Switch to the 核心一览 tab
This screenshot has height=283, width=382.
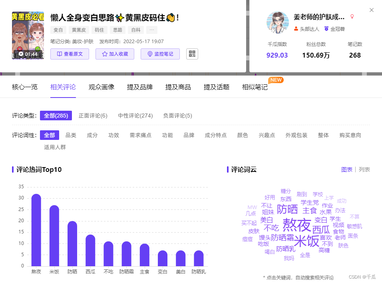pos(25,87)
